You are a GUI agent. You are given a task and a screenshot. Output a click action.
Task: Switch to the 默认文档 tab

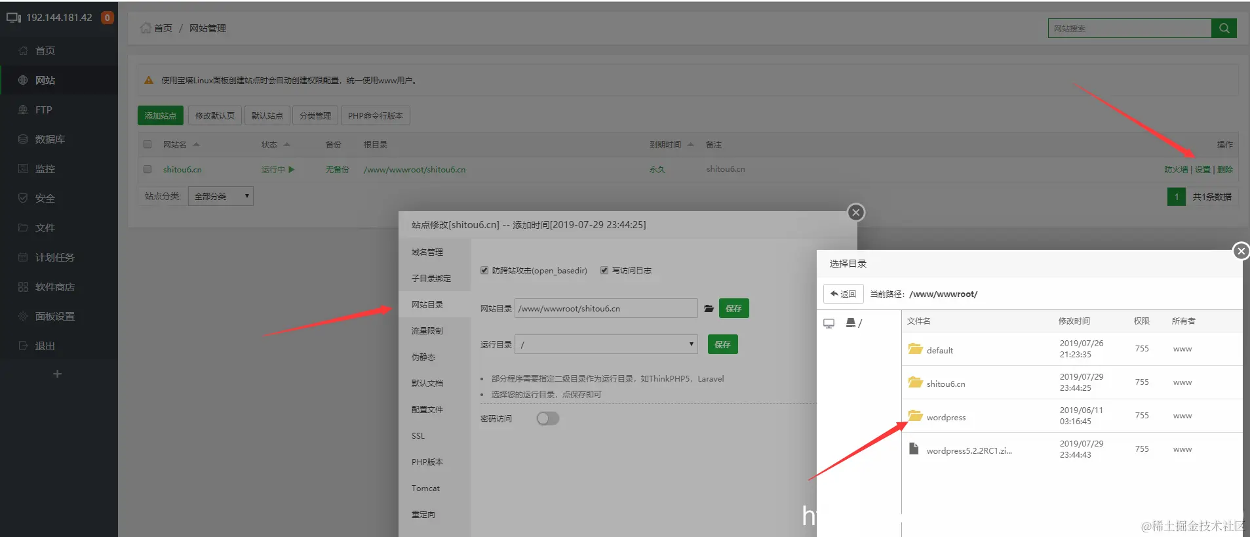(x=435, y=383)
